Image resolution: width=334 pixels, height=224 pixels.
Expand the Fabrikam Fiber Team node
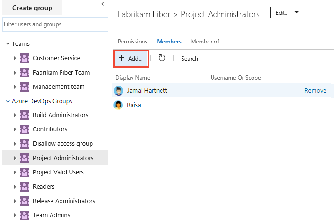point(15,73)
